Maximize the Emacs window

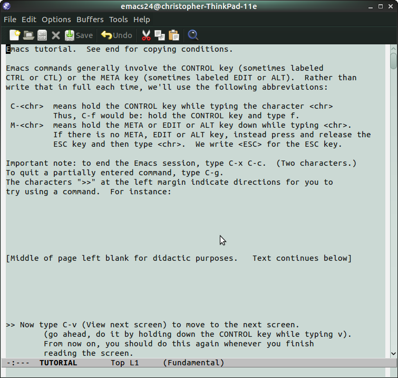(x=381, y=6)
